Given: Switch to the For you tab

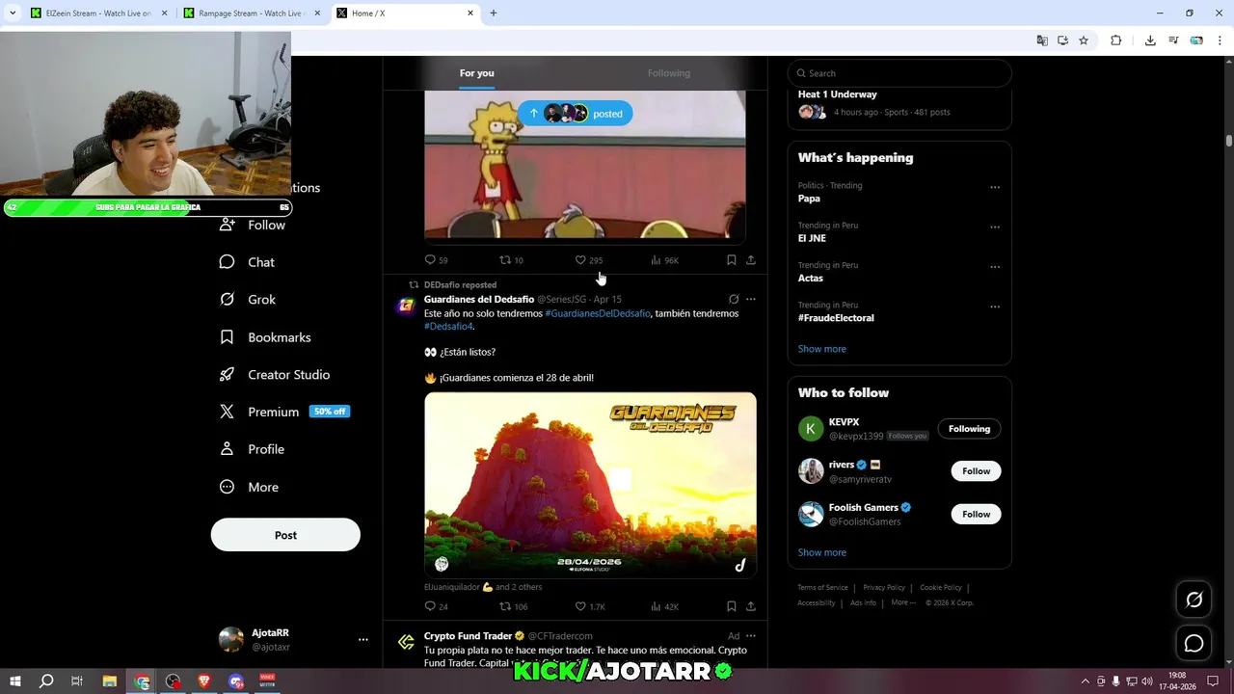Looking at the screenshot, I should 476,73.
